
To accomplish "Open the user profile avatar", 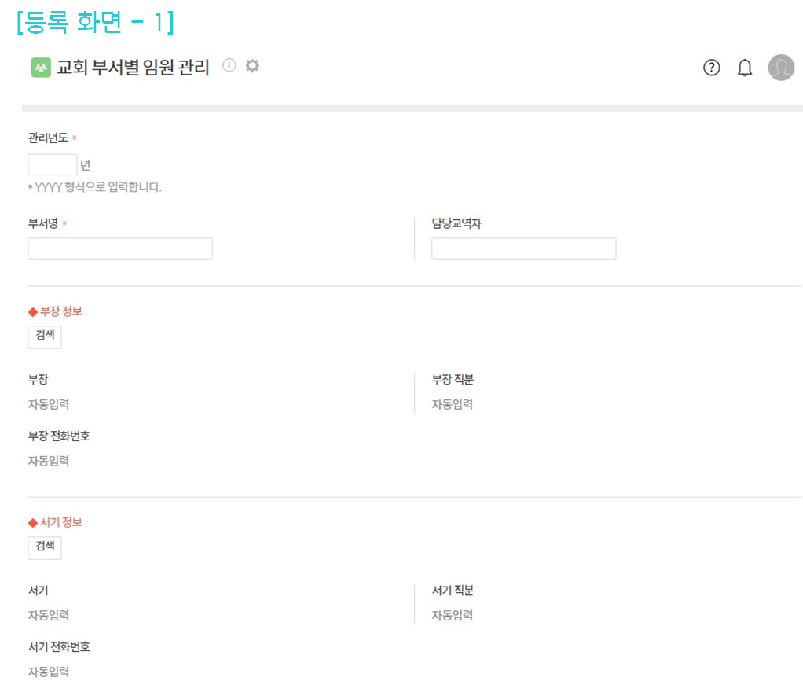I will [x=781, y=68].
